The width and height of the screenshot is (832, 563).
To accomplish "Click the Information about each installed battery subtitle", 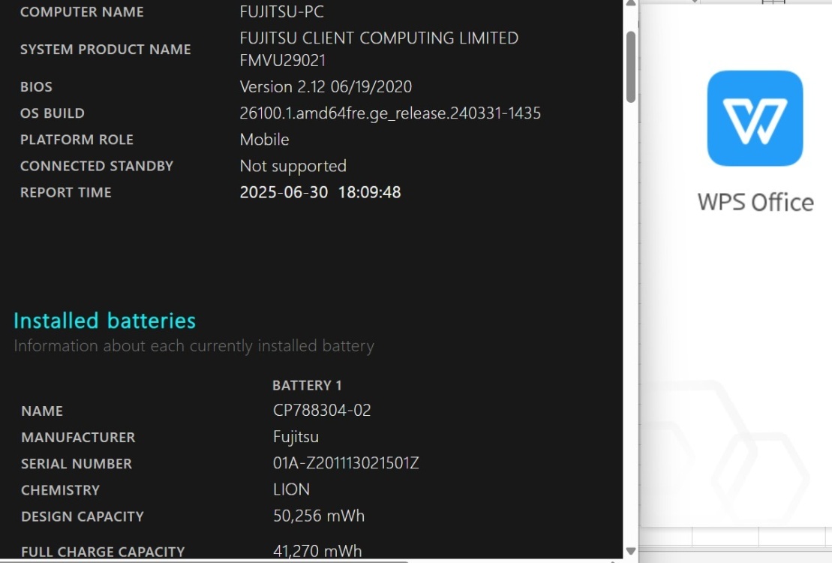I will point(194,346).
